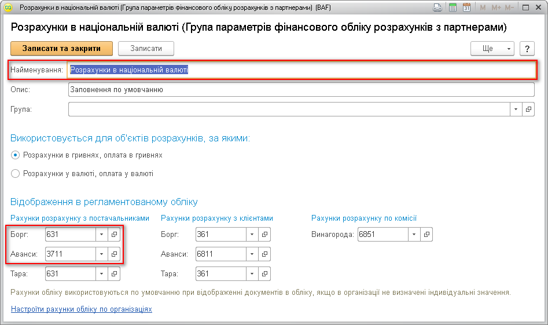Click the print icon in title bar

[x=438, y=8]
